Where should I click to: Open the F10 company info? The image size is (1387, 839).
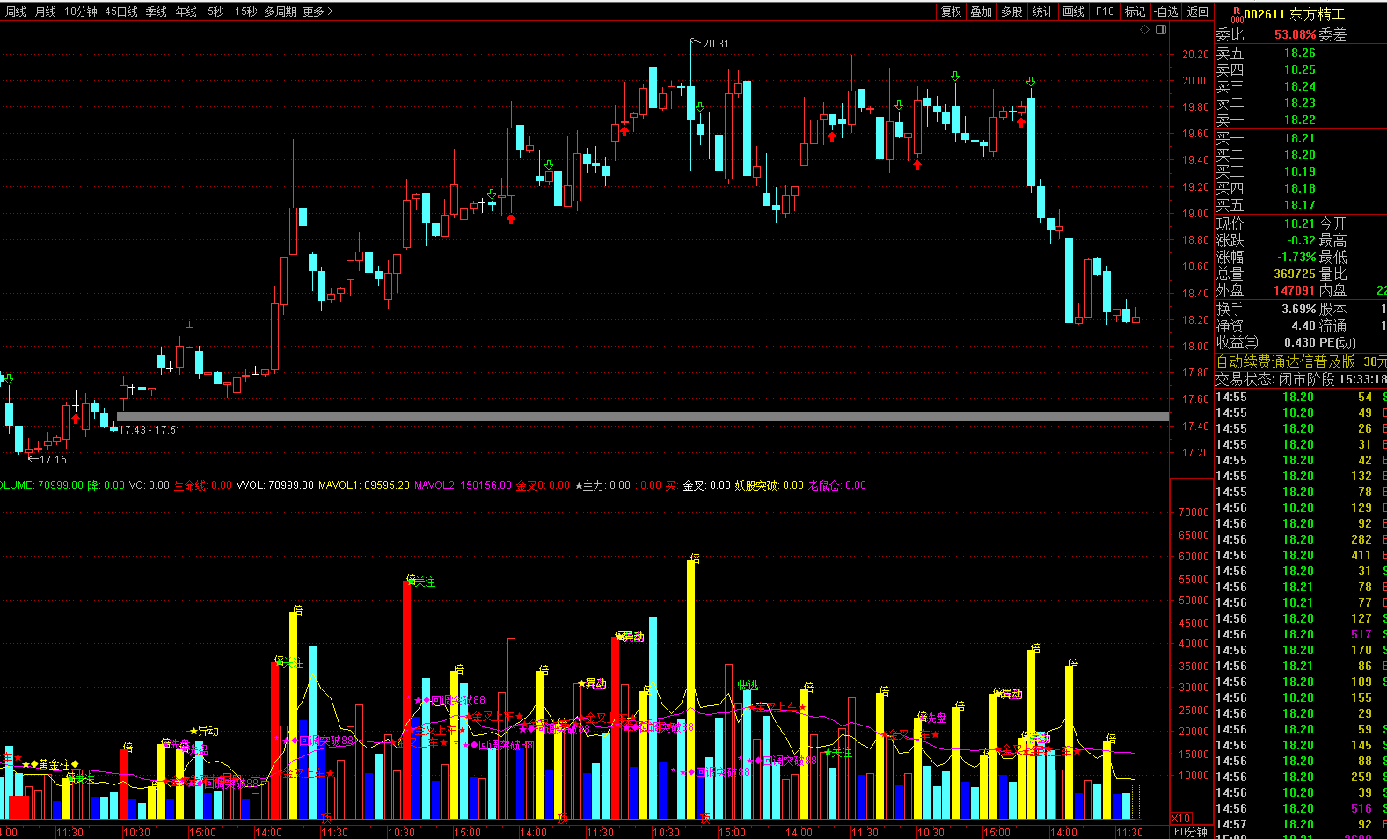(1105, 11)
